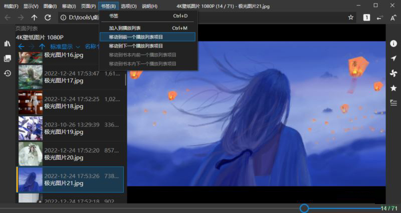Screen dimensions: 401x213
Task: Open the 显示(V) menu
Action: click(31, 6)
